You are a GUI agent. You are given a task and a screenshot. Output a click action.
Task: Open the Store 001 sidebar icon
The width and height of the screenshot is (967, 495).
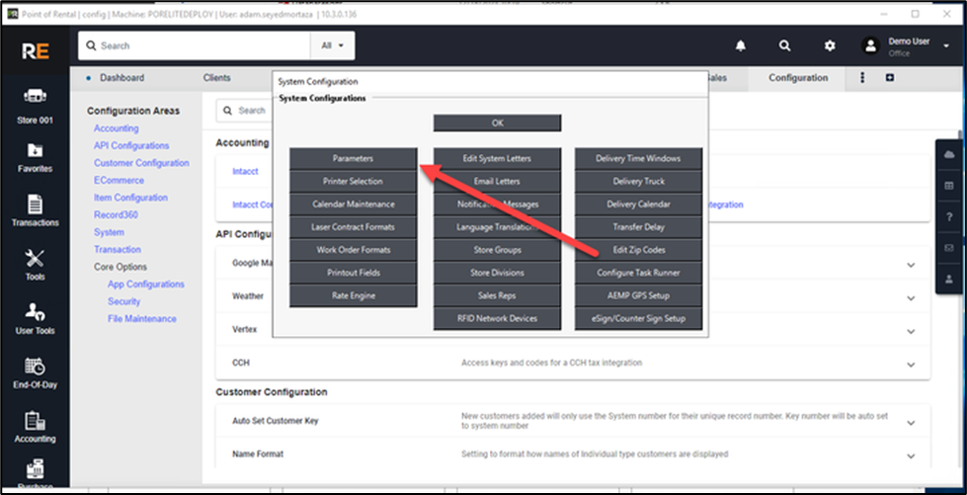coord(35,104)
